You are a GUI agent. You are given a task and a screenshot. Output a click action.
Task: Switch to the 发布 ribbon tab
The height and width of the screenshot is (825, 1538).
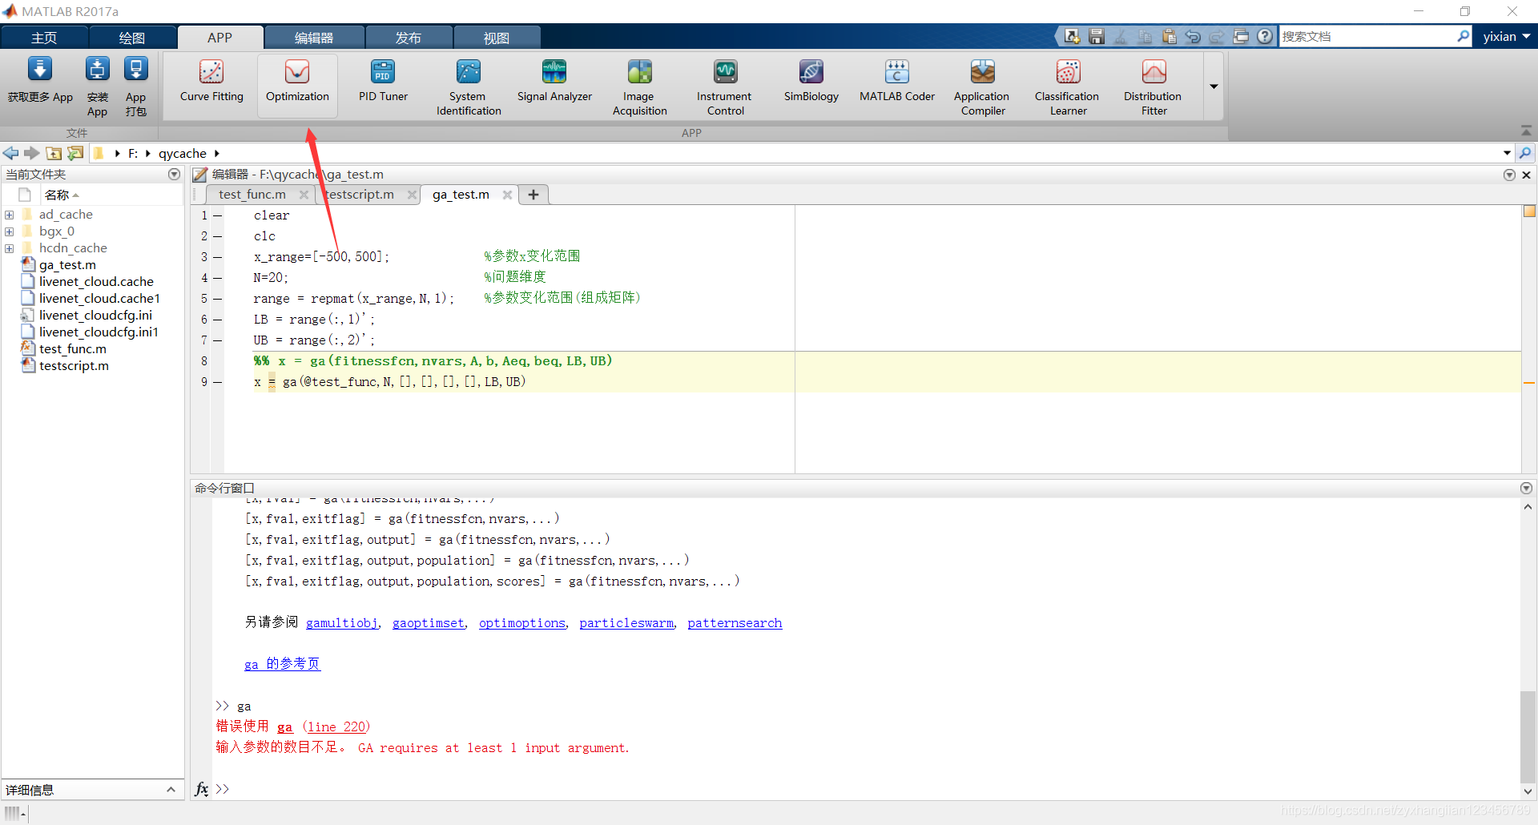(x=409, y=38)
